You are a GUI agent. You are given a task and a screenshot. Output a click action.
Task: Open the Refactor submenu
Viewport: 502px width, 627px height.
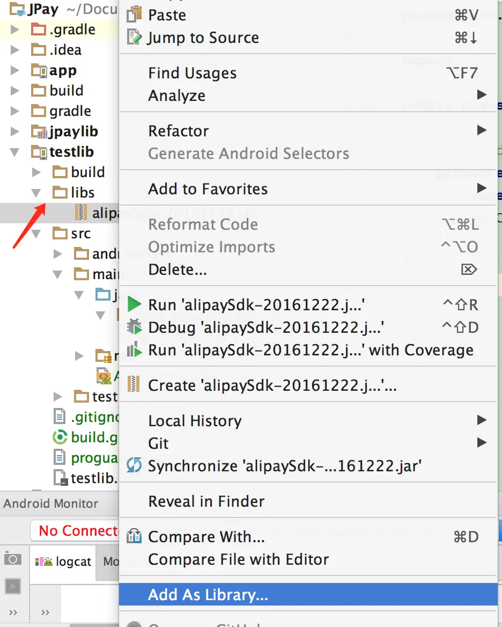click(x=308, y=130)
